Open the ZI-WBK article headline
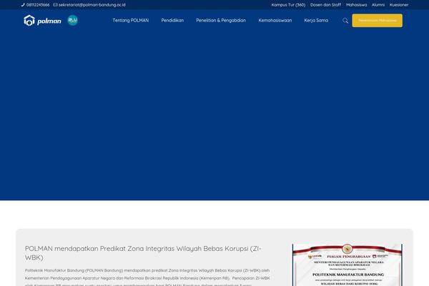 click(x=143, y=253)
